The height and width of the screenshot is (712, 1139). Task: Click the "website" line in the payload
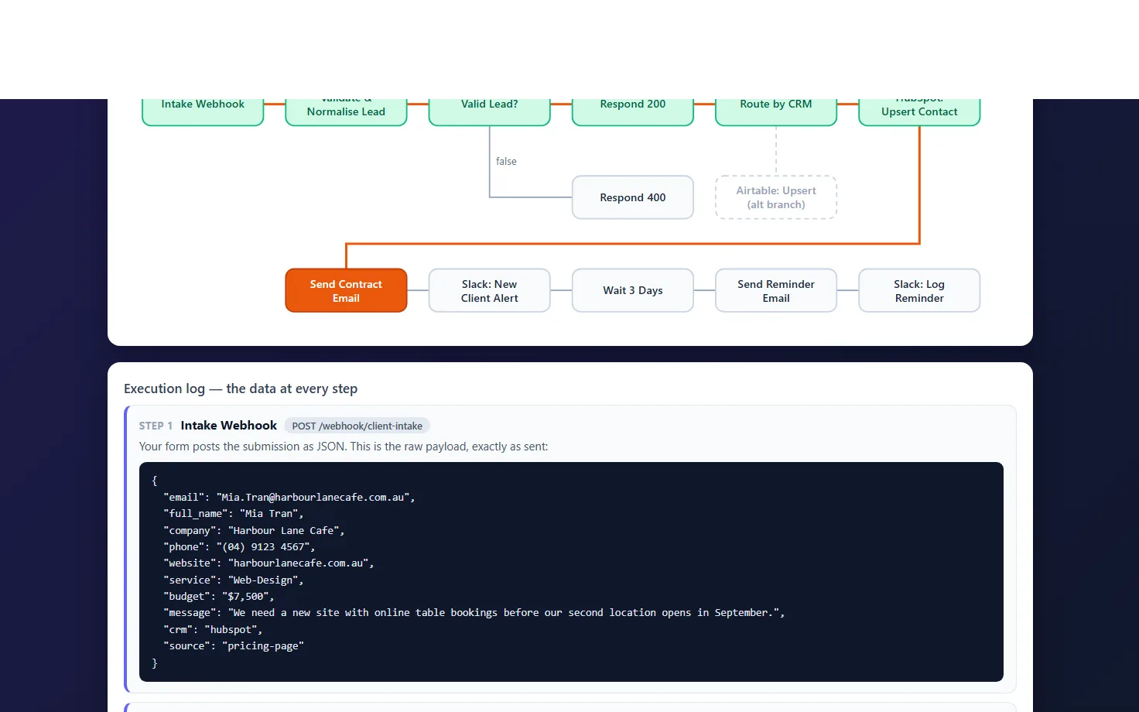[x=269, y=563]
